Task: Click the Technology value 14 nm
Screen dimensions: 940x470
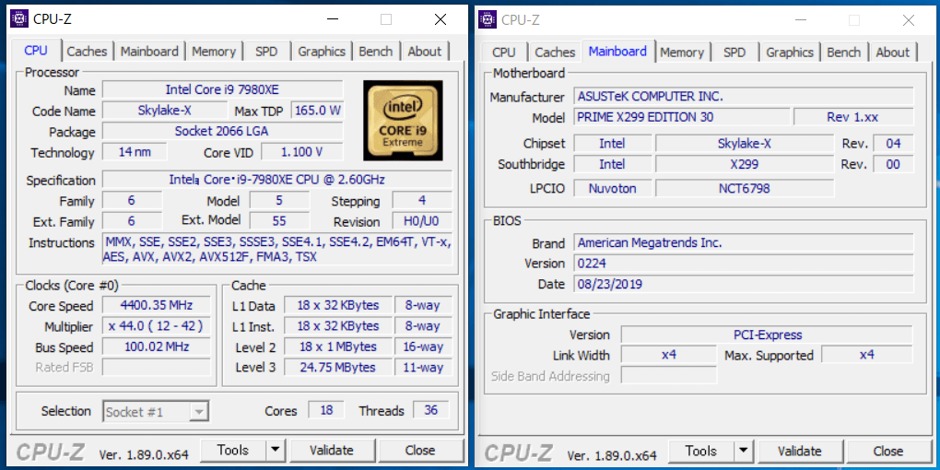Action: [x=135, y=152]
